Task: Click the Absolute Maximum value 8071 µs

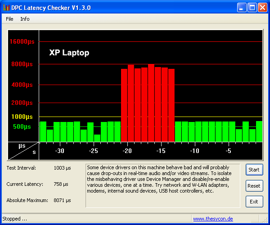Action: tap(62, 200)
